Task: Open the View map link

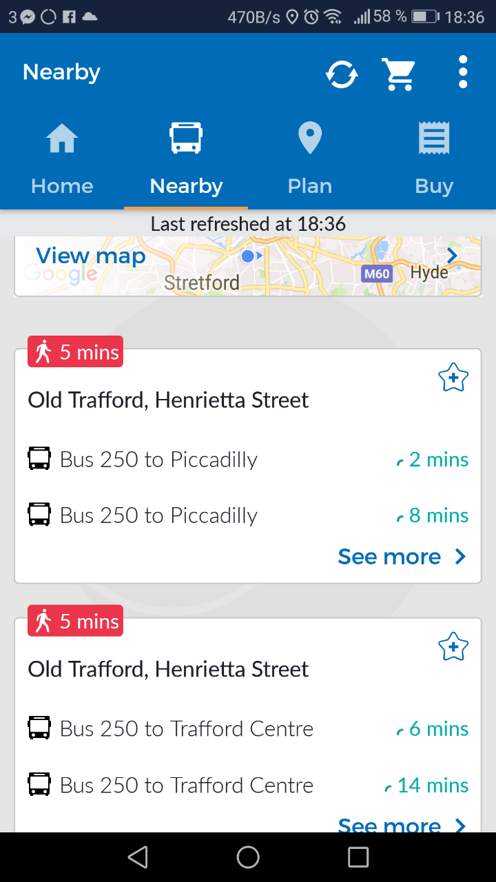Action: click(x=91, y=256)
